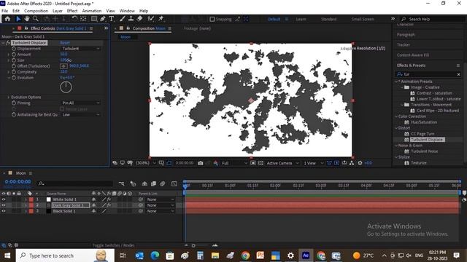Click the Home icon in toolbar
The image size is (467, 262).
tap(7, 19)
